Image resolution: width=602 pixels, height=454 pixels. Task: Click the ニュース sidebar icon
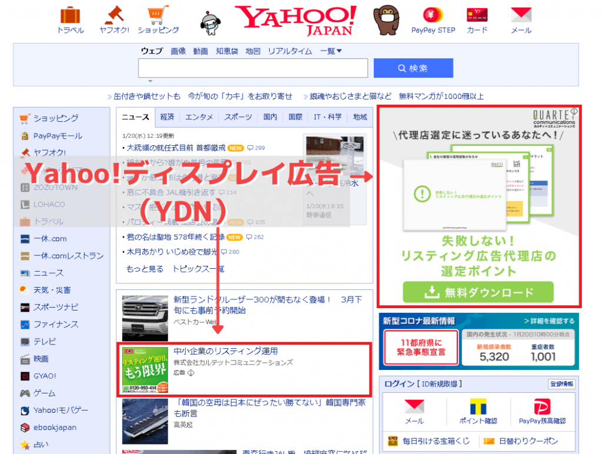click(25, 273)
